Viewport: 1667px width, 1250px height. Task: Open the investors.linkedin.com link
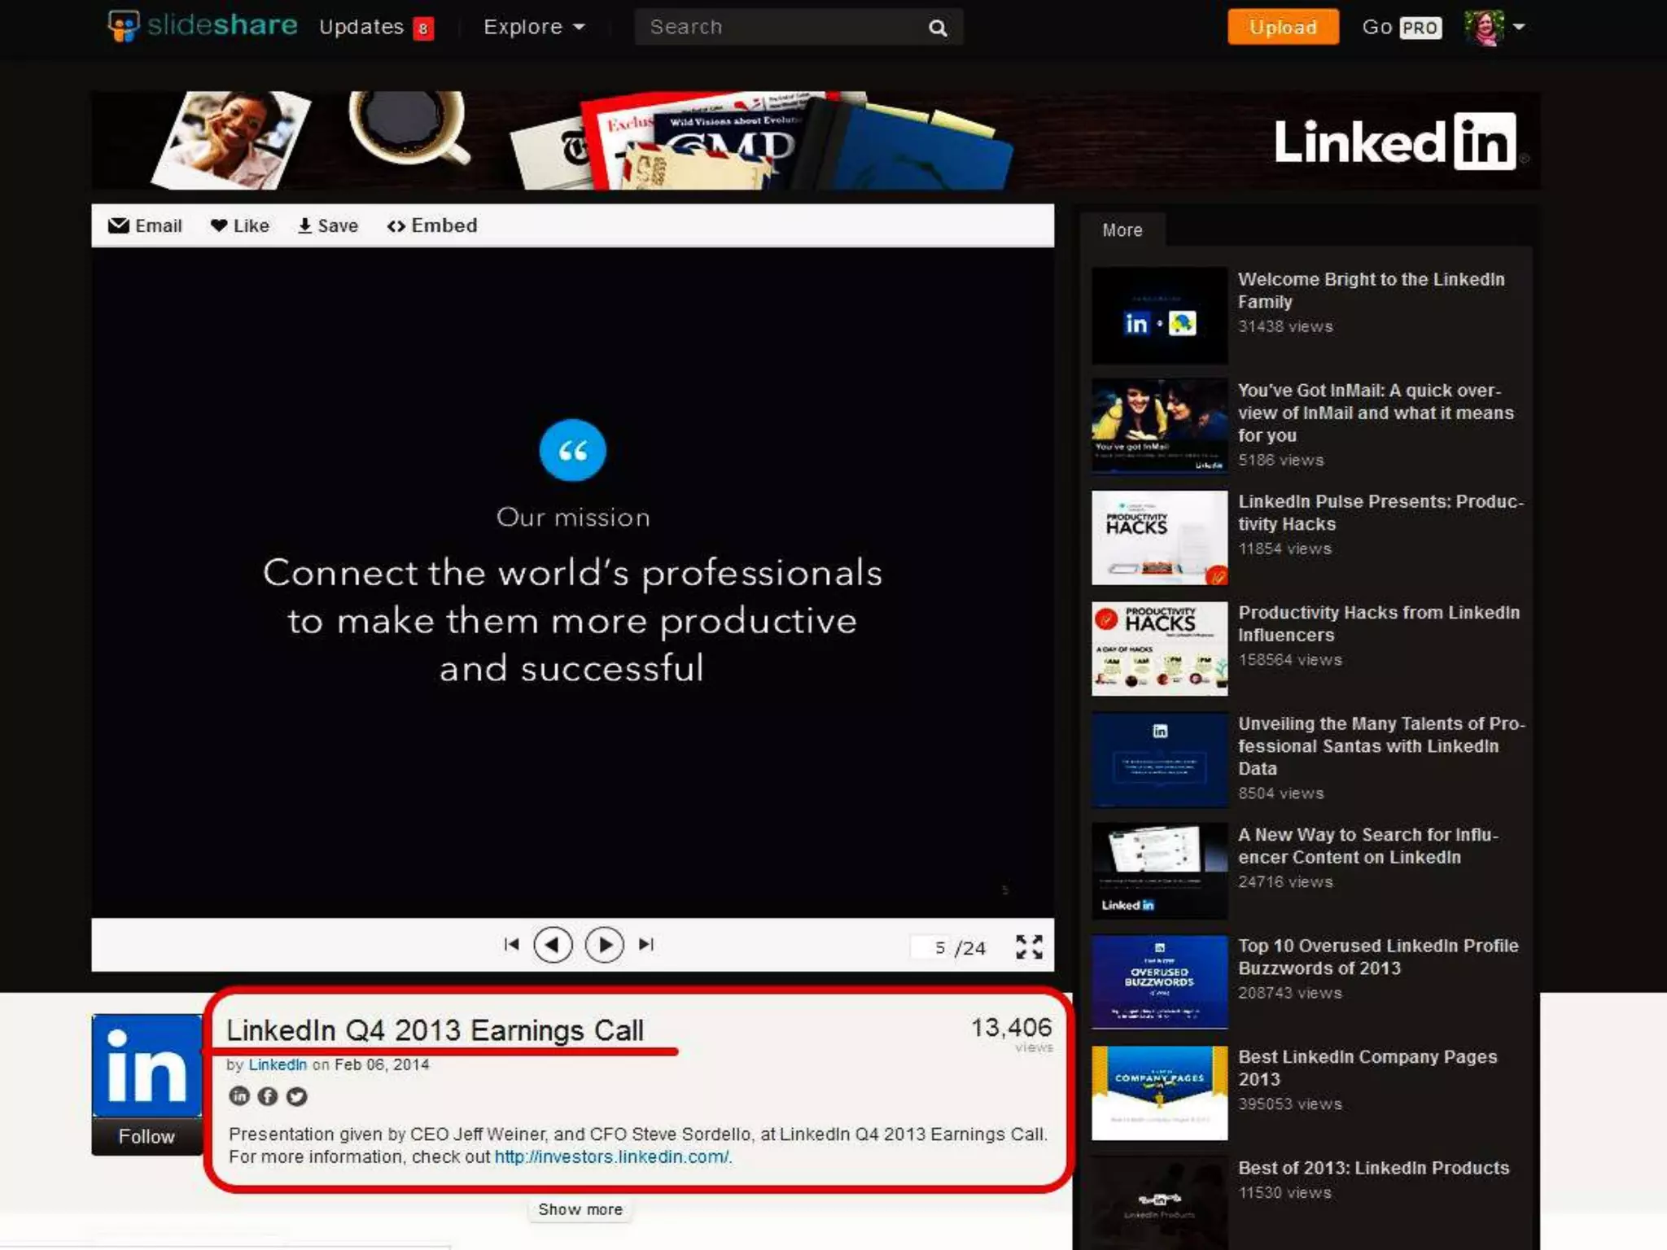[612, 1156]
